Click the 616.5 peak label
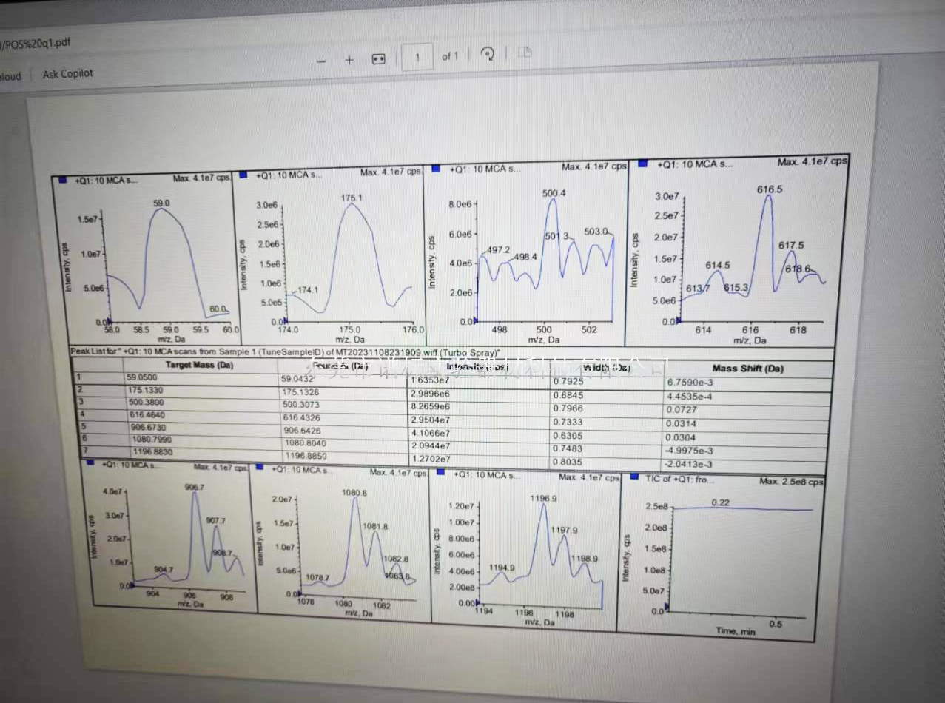 [x=770, y=189]
